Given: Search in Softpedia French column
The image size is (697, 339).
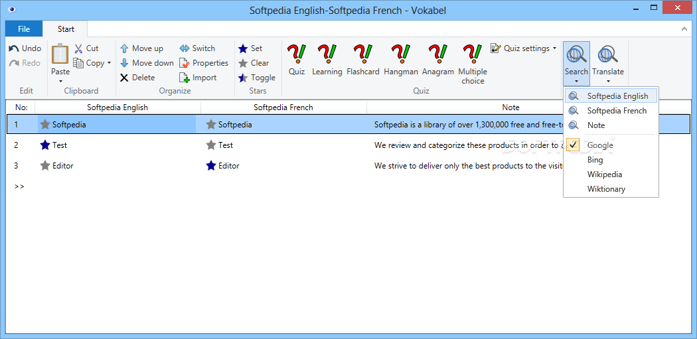Looking at the screenshot, I should (611, 111).
